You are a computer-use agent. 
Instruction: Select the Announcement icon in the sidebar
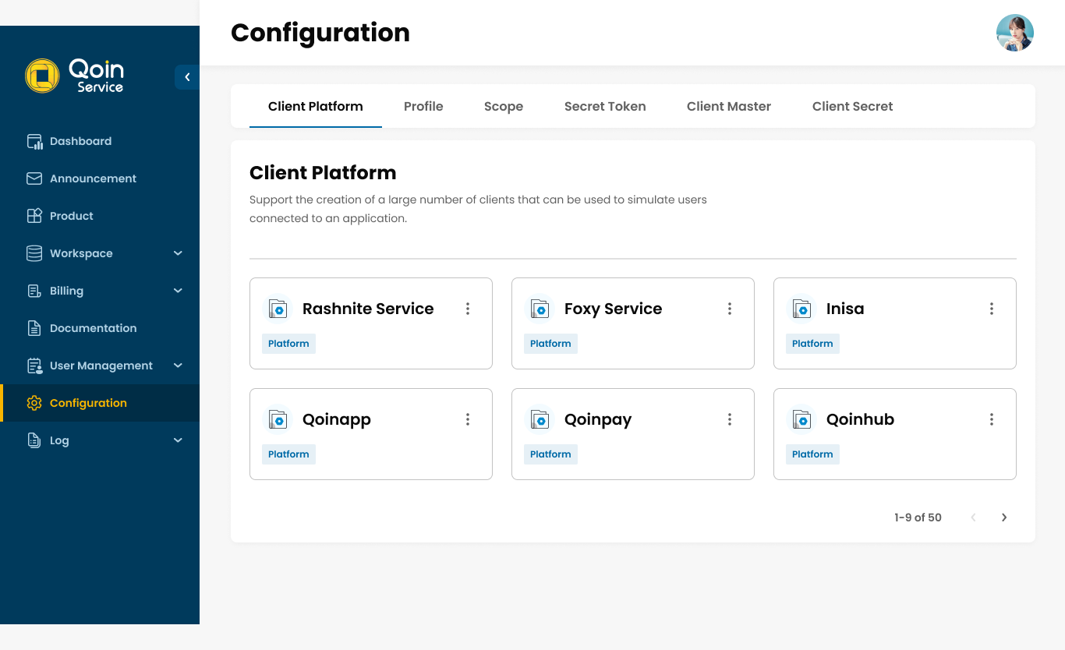point(34,178)
